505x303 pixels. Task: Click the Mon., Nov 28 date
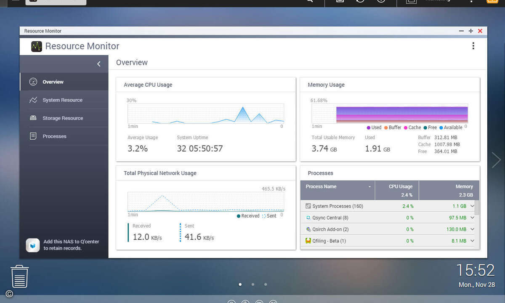click(x=477, y=285)
